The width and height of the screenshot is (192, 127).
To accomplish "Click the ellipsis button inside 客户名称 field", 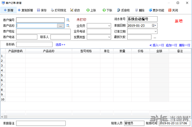I will 60,26.
